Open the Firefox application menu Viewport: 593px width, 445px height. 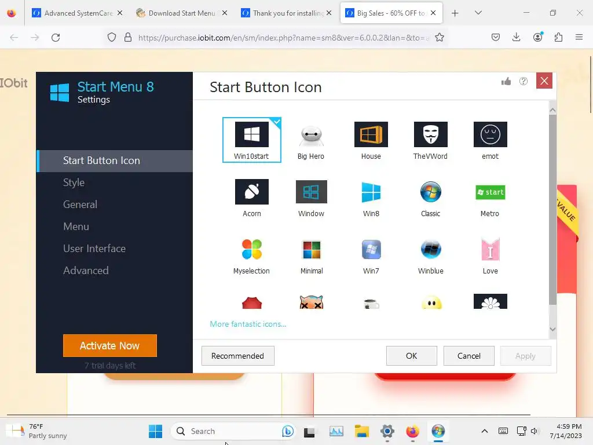click(x=579, y=37)
